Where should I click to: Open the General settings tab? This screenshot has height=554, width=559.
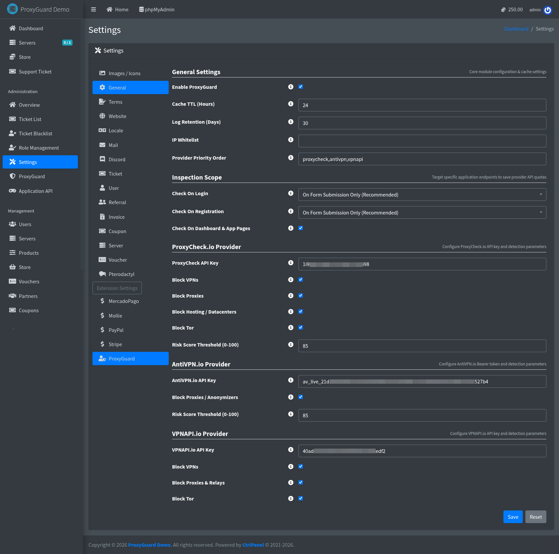pos(130,87)
